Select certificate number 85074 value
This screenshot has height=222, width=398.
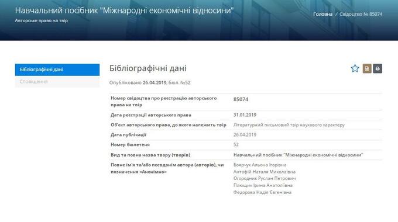[241, 99]
